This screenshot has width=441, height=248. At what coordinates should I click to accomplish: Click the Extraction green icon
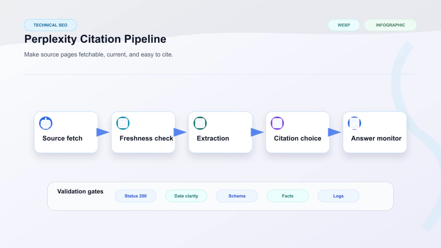[200, 123]
